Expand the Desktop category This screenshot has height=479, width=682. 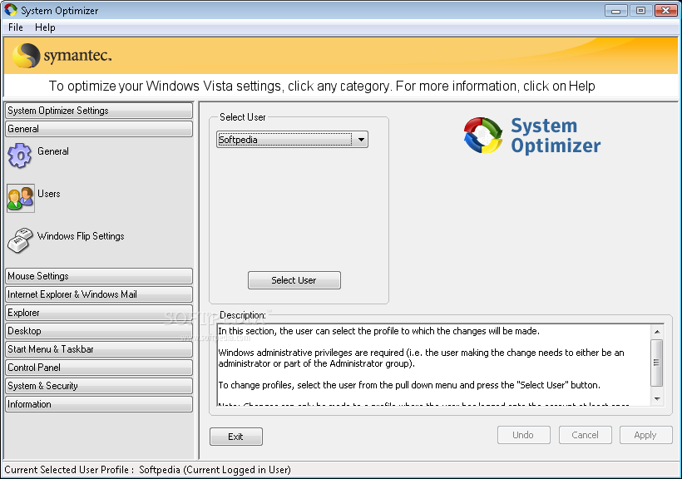pyautogui.click(x=99, y=331)
